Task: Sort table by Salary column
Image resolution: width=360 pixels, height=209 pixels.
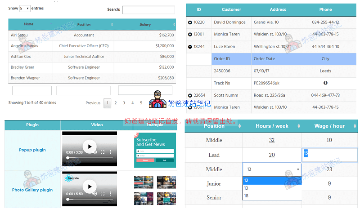Action: pos(145,24)
